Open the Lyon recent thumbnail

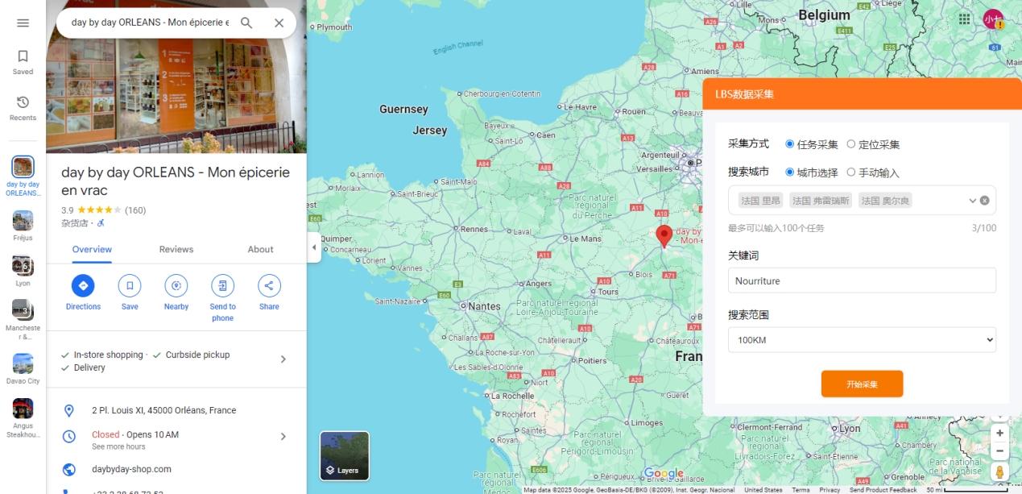pyautogui.click(x=23, y=265)
